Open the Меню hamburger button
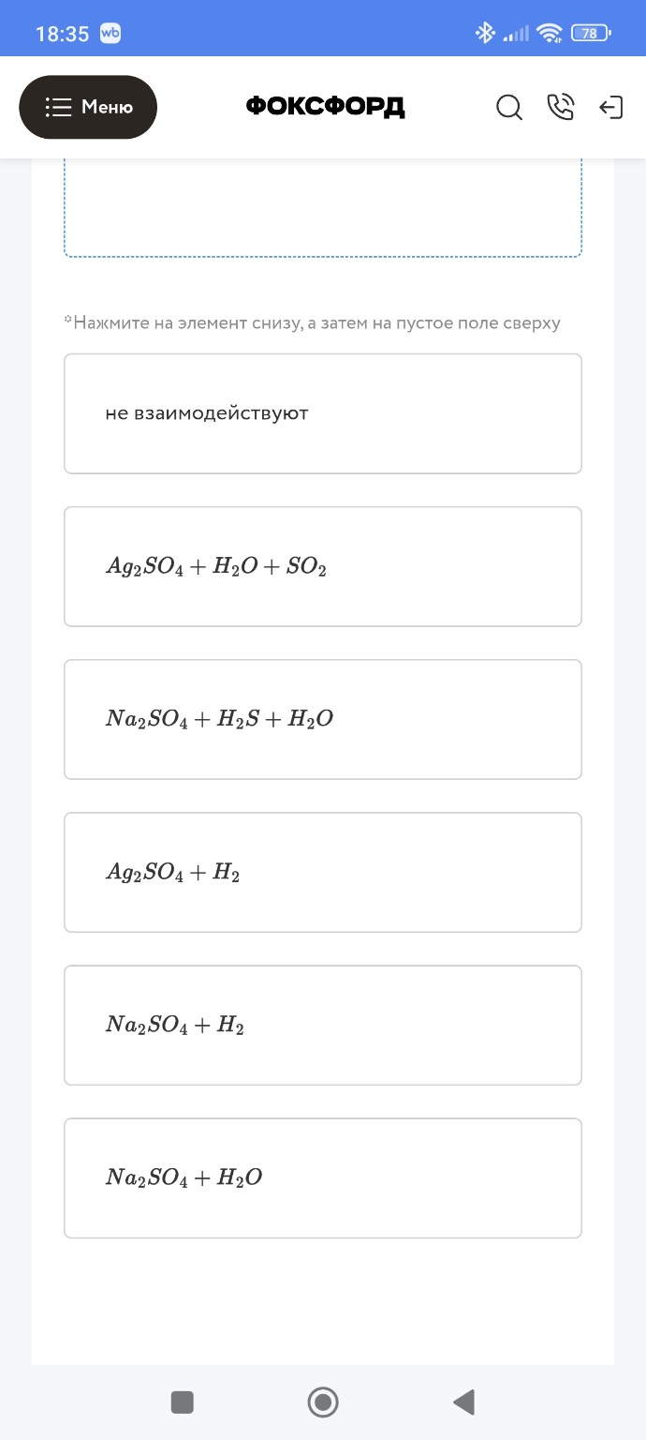This screenshot has height=1440, width=646. [x=88, y=107]
